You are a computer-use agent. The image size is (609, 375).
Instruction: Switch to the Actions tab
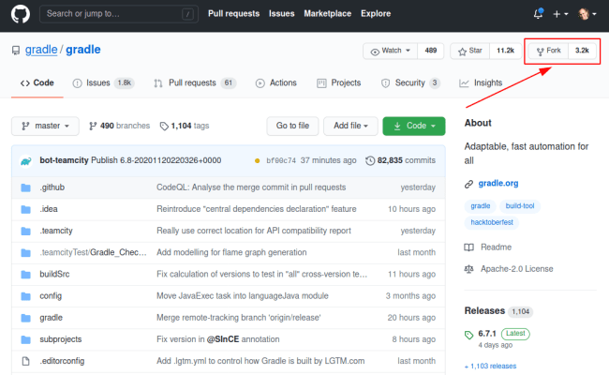click(x=275, y=82)
